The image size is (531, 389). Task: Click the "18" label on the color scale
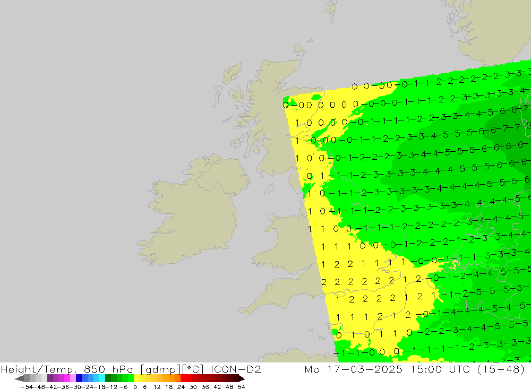(x=169, y=387)
